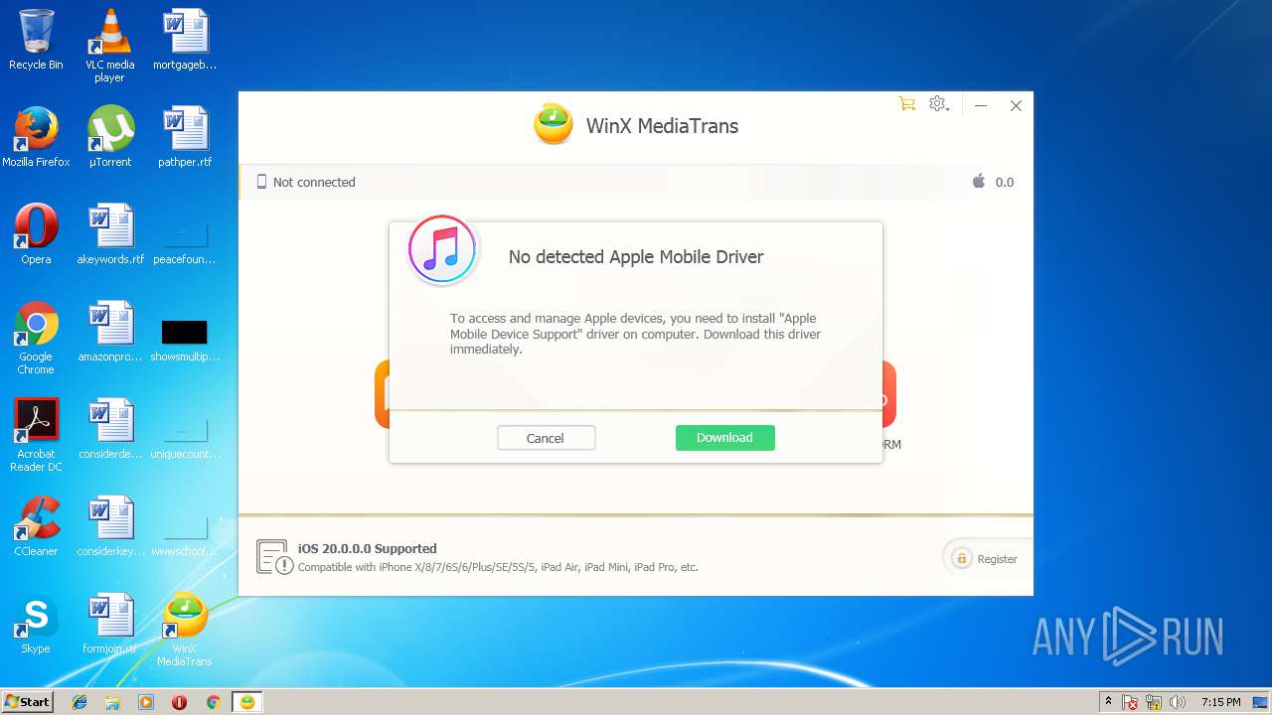Select the wwwschool... desktop file

[185, 534]
